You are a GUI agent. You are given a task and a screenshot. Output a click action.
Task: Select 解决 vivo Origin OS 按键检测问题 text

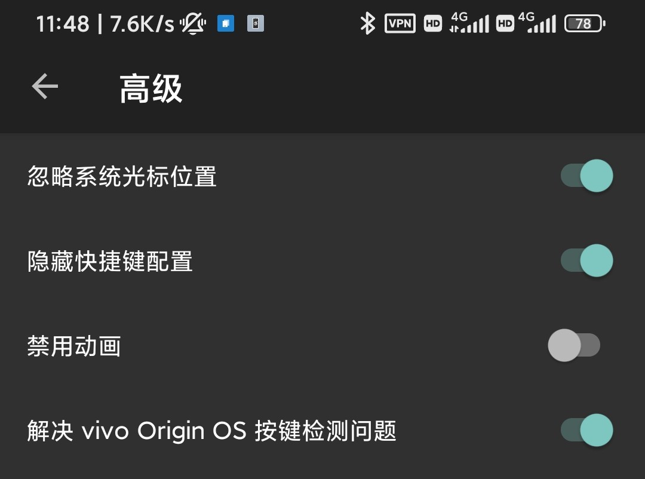point(212,431)
